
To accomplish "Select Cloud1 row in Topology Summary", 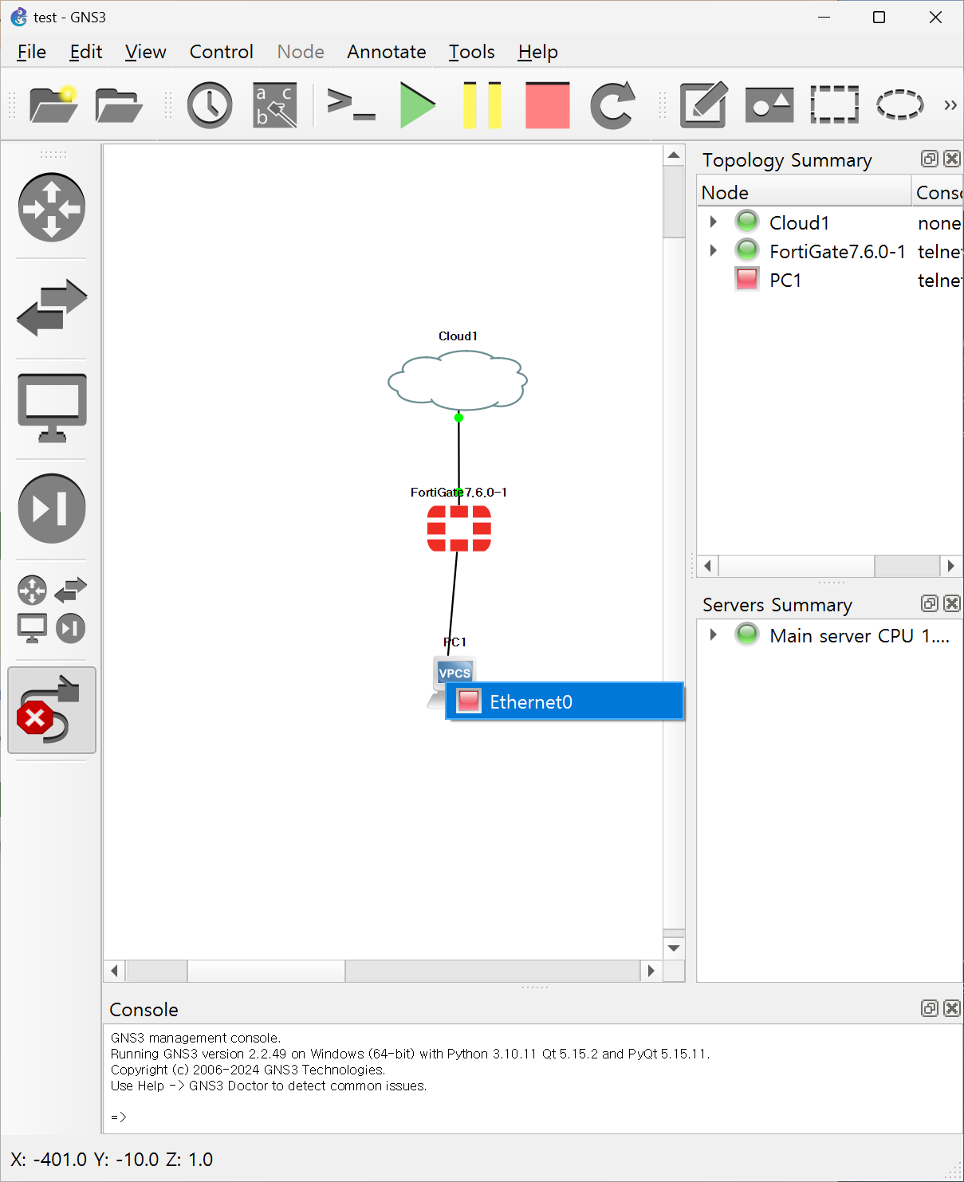I will click(x=830, y=222).
